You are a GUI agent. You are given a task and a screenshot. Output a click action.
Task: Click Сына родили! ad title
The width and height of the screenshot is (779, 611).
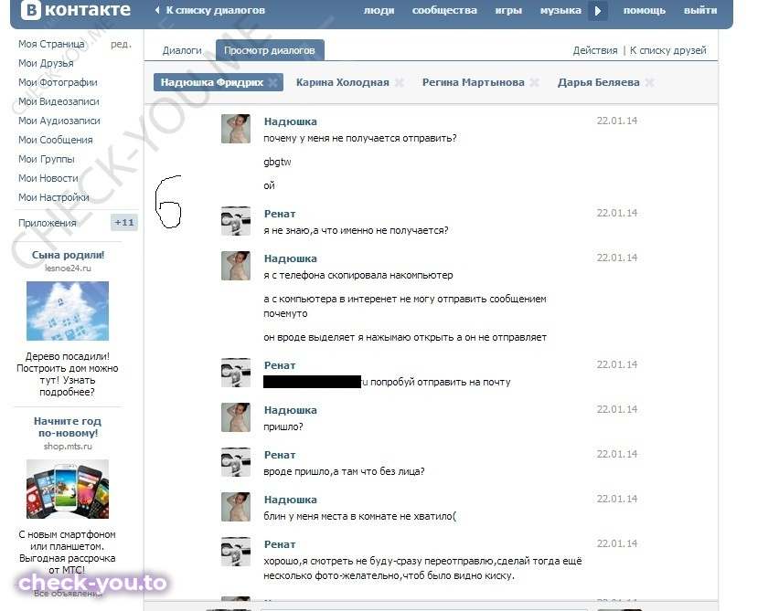pyautogui.click(x=68, y=255)
